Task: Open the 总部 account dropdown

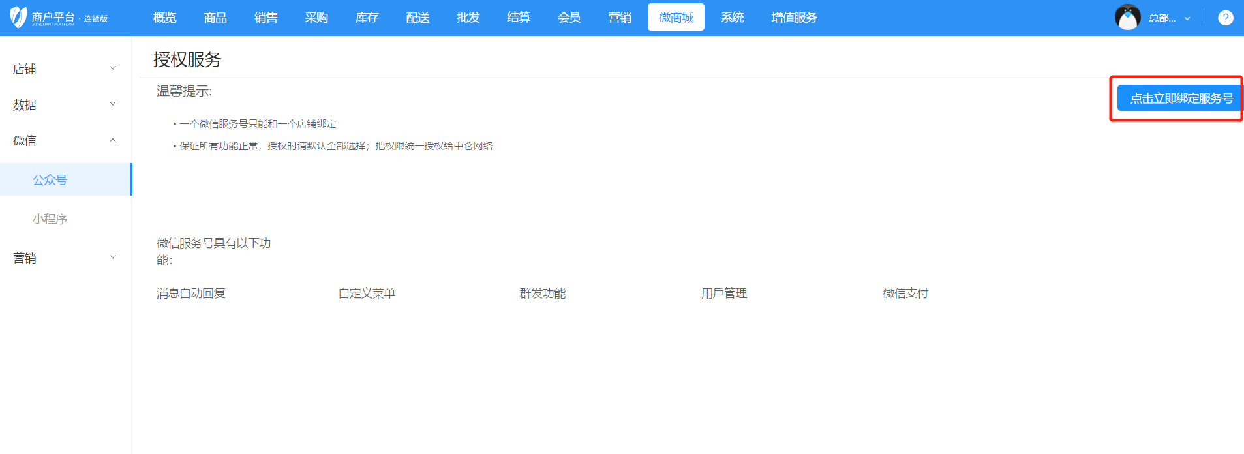Action: (x=1169, y=18)
